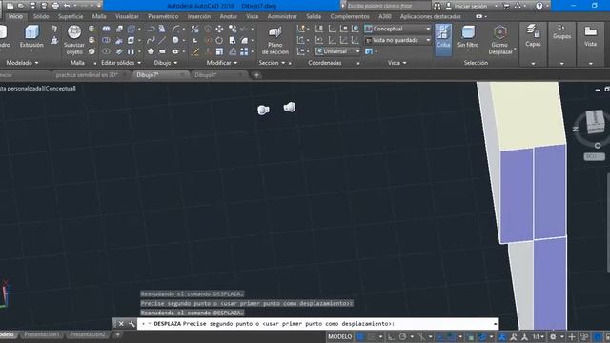Open the Superficie ribbon tab
The image size is (610, 343).
click(71, 16)
